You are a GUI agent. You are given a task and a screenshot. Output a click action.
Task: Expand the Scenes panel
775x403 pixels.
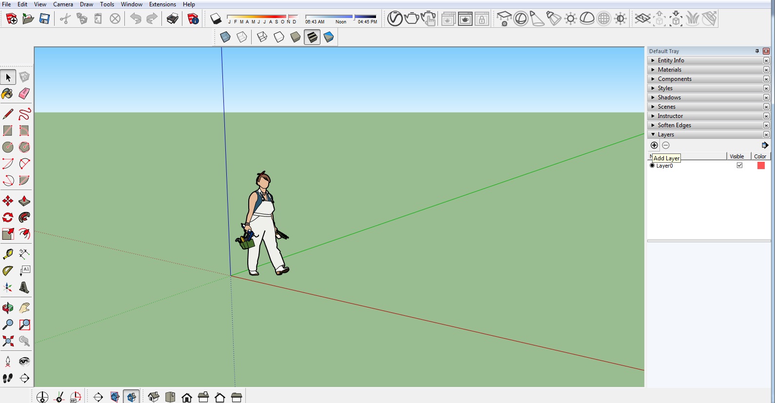tap(709, 107)
